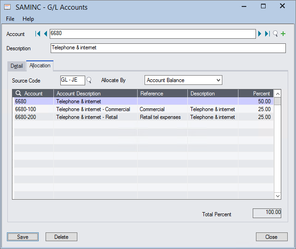The width and height of the screenshot is (296, 249).
Task: Click the Percent column header
Action: (256, 94)
